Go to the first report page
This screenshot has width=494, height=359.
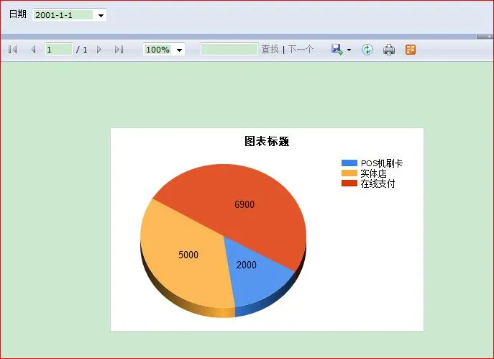13,50
